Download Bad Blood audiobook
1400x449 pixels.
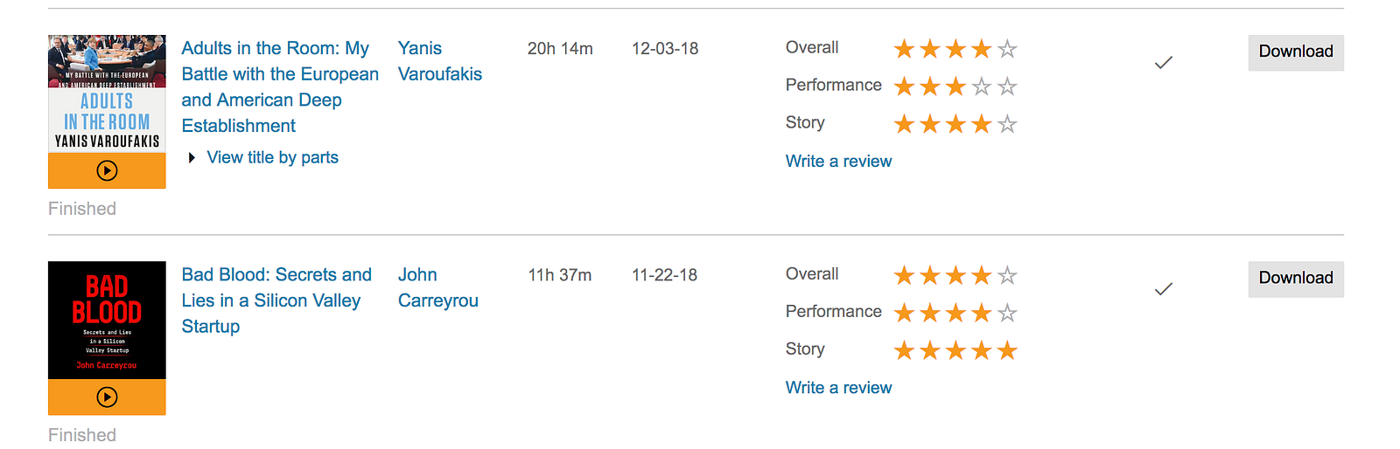coord(1296,279)
